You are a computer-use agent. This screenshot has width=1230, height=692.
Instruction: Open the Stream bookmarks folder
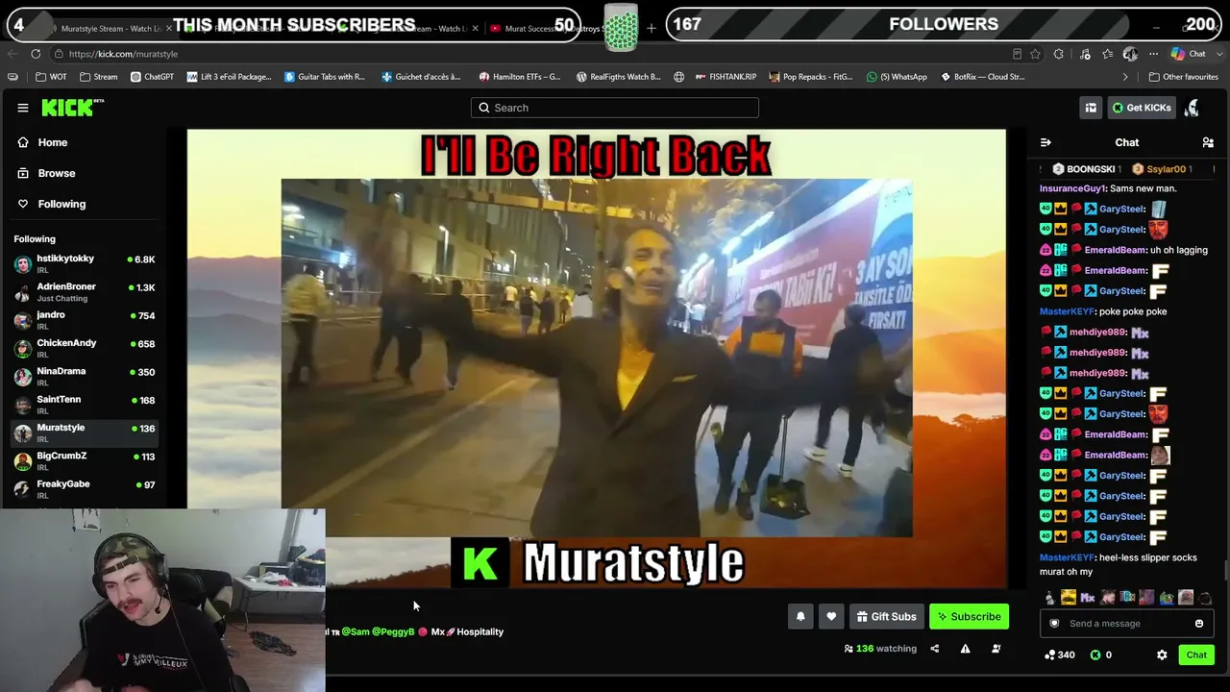(x=99, y=77)
